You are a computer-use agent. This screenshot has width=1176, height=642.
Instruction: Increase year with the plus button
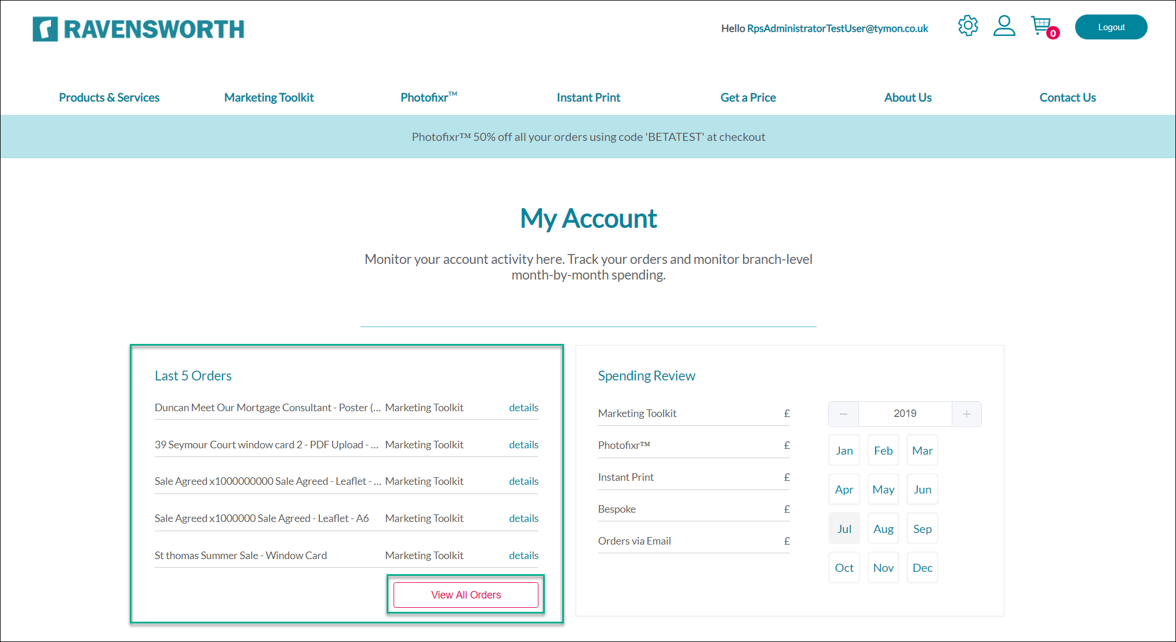click(x=966, y=414)
